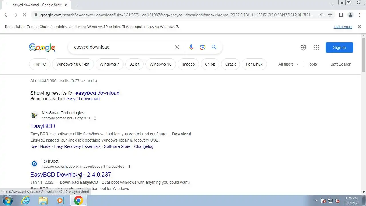Select the 64 bit filter chip
The height and width of the screenshot is (206, 366).
(210, 64)
